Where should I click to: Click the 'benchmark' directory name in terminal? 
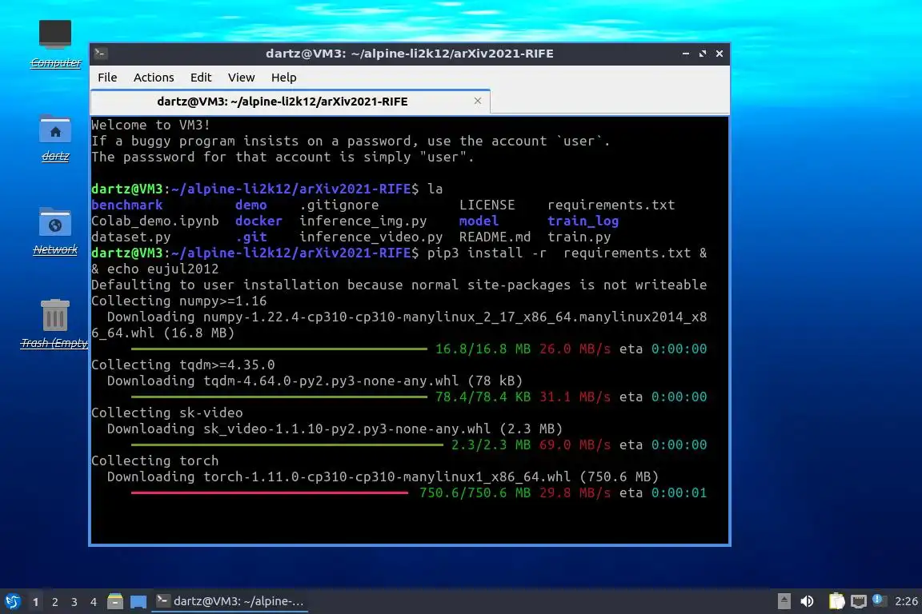[x=127, y=205]
